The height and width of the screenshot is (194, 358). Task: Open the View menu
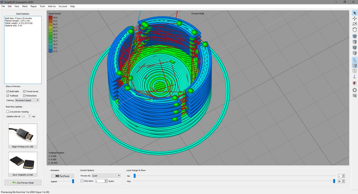17,6
